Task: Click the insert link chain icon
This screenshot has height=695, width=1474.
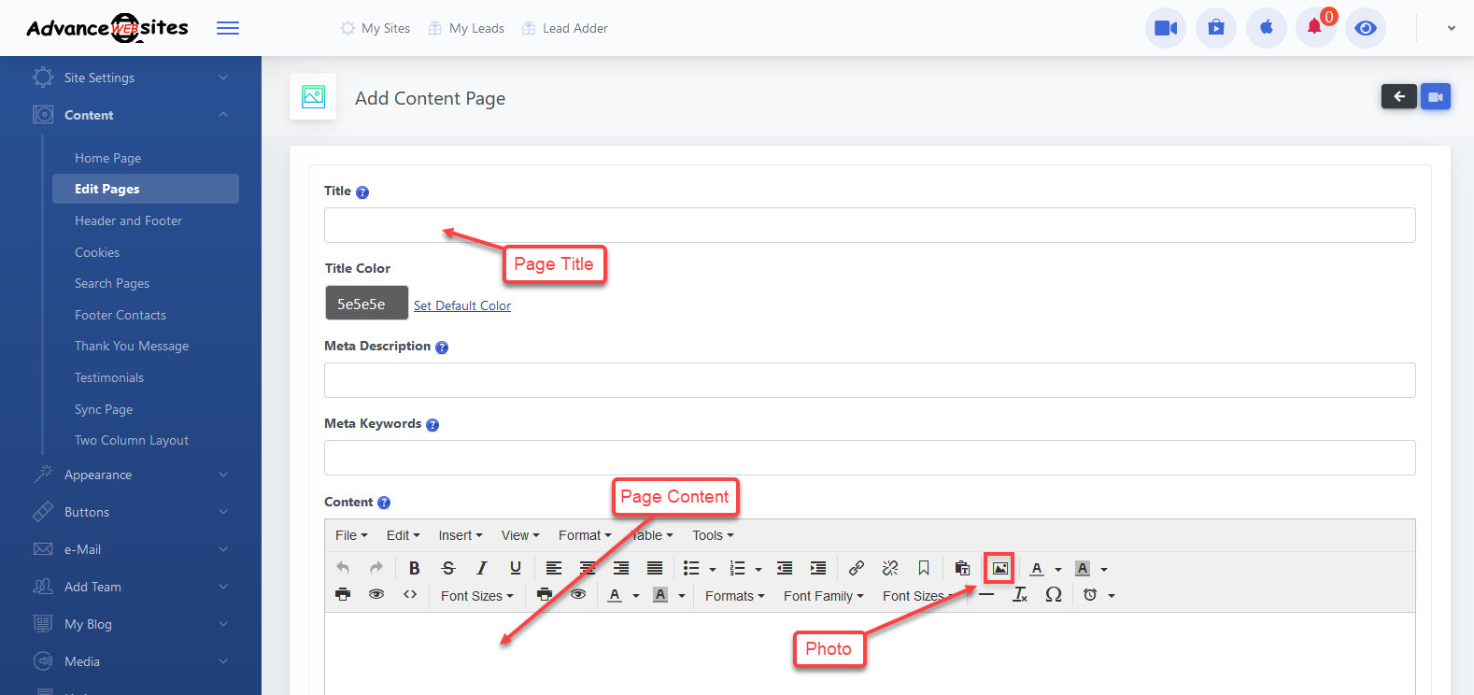Action: 856,568
